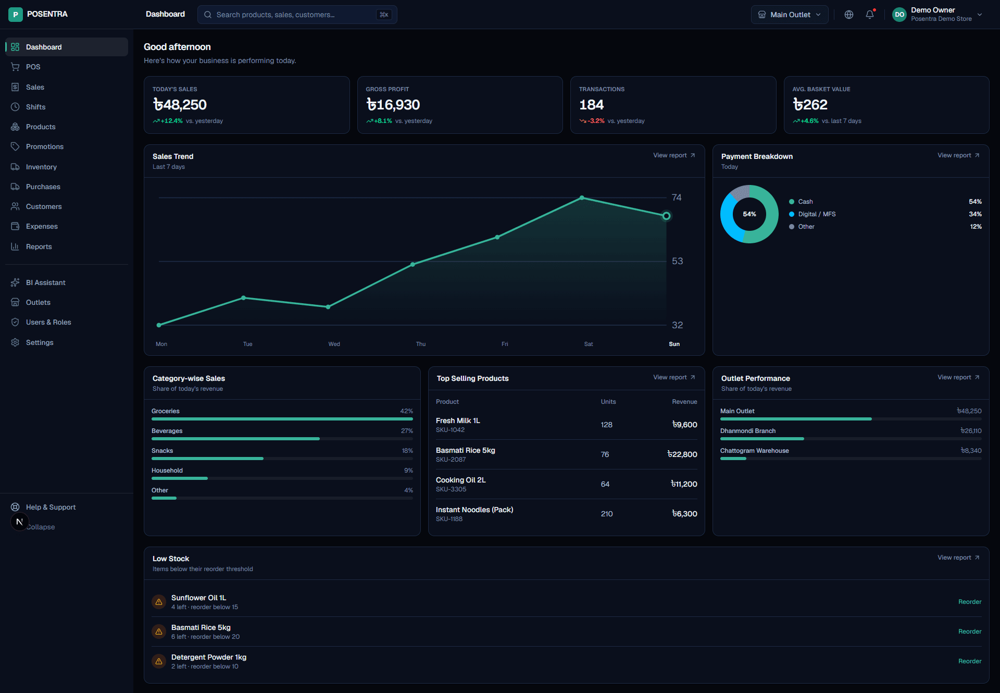This screenshot has width=1000, height=693.
Task: Click the Sunday data point on chart
Action: pos(666,216)
